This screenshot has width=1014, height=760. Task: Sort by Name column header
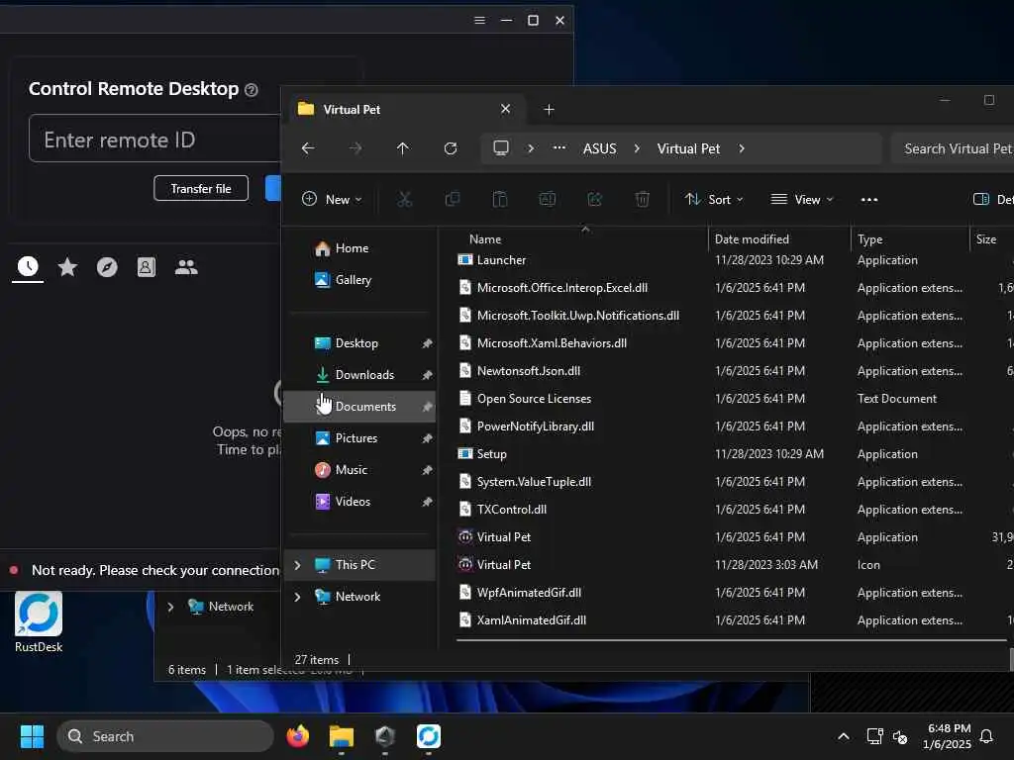pyautogui.click(x=485, y=239)
